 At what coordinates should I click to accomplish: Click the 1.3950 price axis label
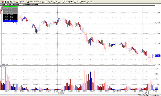pyautogui.click(x=158, y=23)
